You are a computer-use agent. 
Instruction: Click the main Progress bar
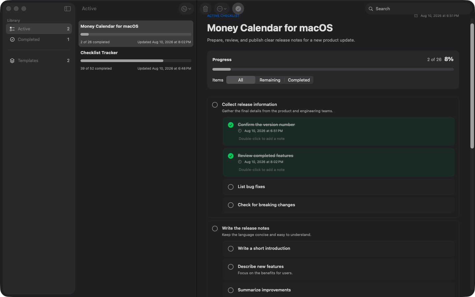click(333, 69)
